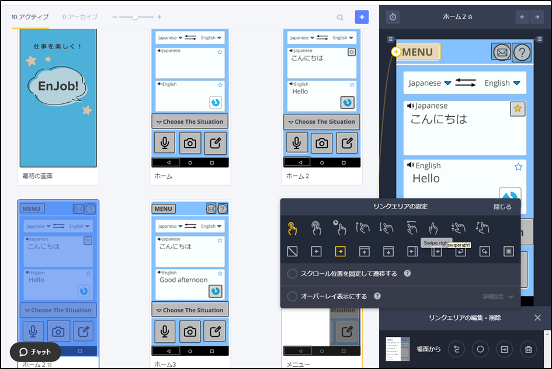552x369 pixels.
Task: Pick the push right panel transition icon
Action: 436,252
